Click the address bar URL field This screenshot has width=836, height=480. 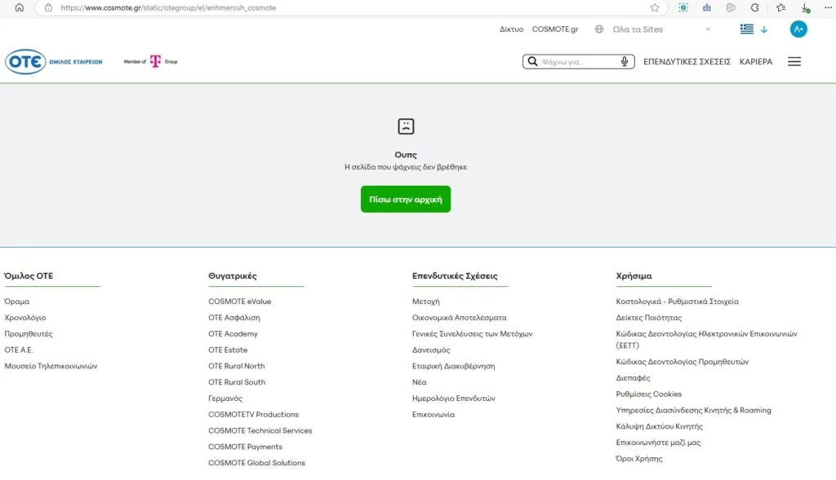(x=352, y=7)
